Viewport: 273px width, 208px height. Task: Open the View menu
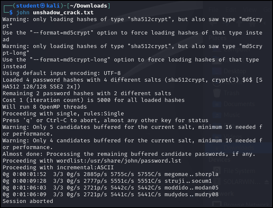(x=250, y=10)
